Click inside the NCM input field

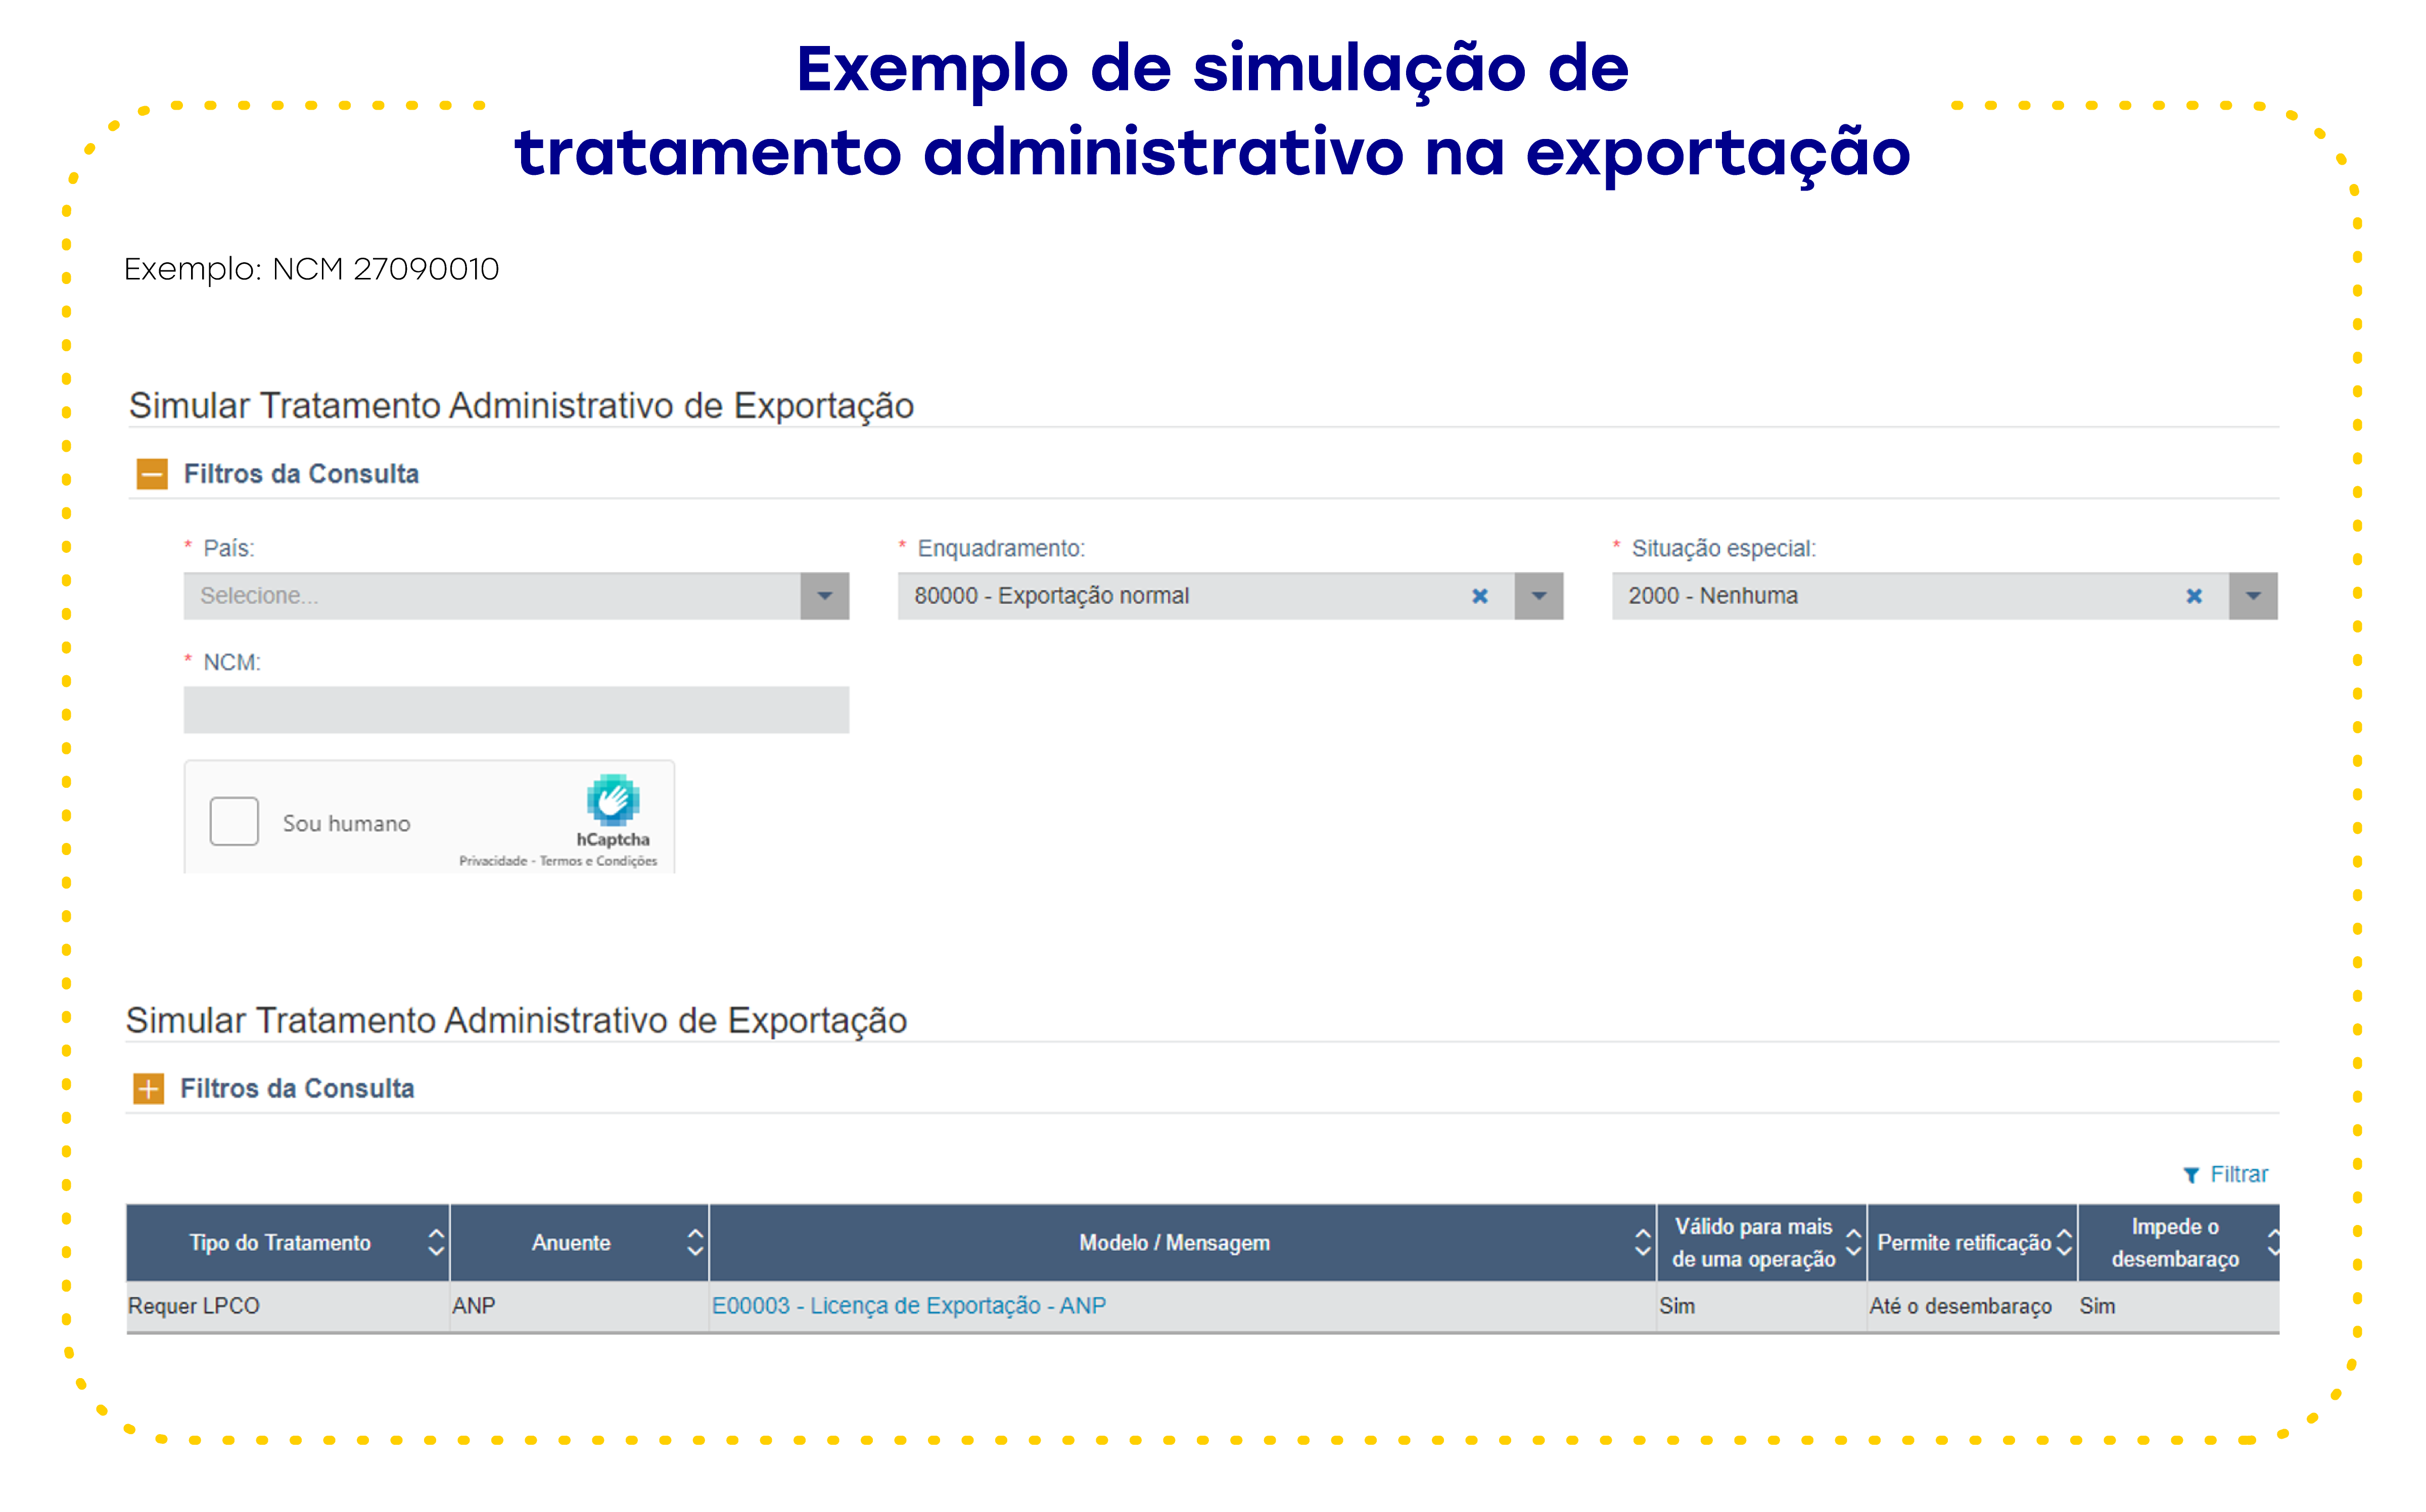(515, 709)
